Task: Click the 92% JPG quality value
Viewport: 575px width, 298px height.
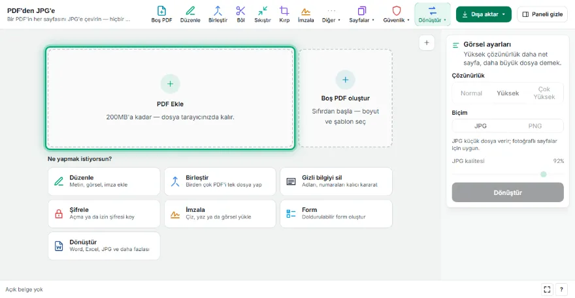Action: [559, 161]
